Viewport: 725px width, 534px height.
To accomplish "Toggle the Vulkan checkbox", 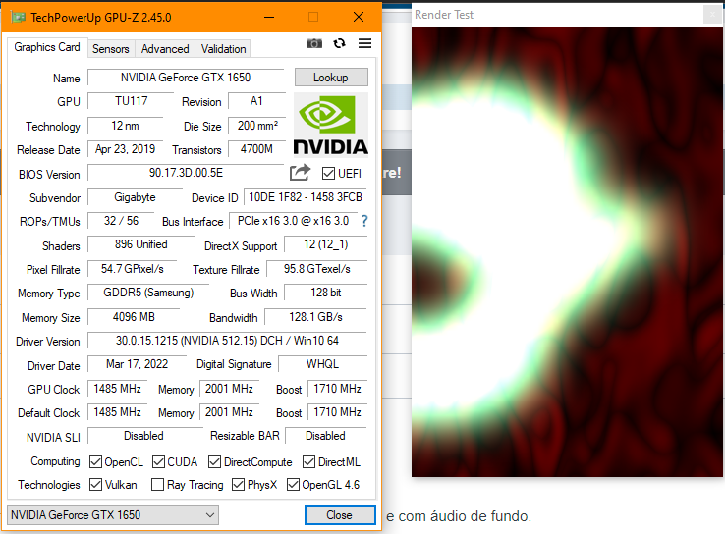I will point(95,485).
